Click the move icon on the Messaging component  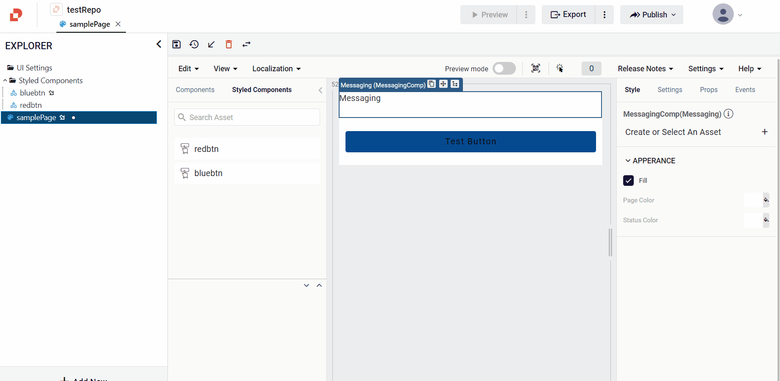[x=443, y=84]
